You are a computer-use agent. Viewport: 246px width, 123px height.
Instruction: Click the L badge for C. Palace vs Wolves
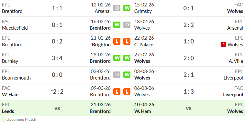pos(127,42)
